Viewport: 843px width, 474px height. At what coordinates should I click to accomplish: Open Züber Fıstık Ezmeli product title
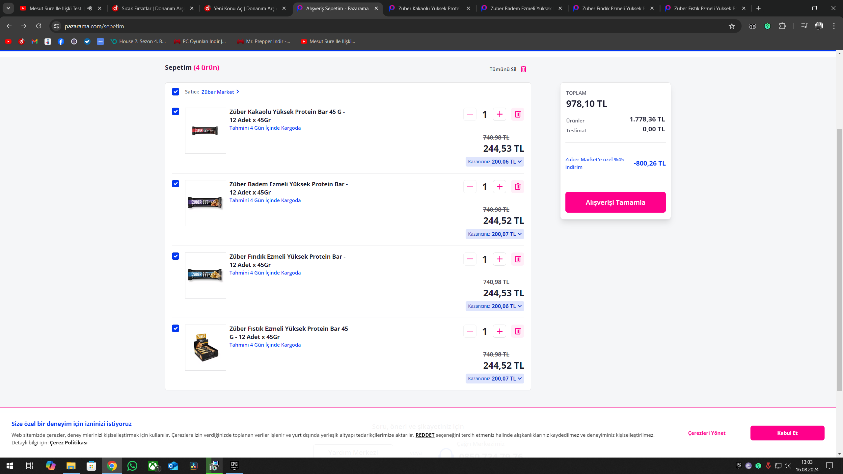[x=289, y=332]
